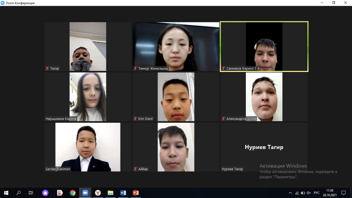The width and height of the screenshot is (352, 198).
Task: Open clock and date calendar flyout
Action: [x=329, y=192]
